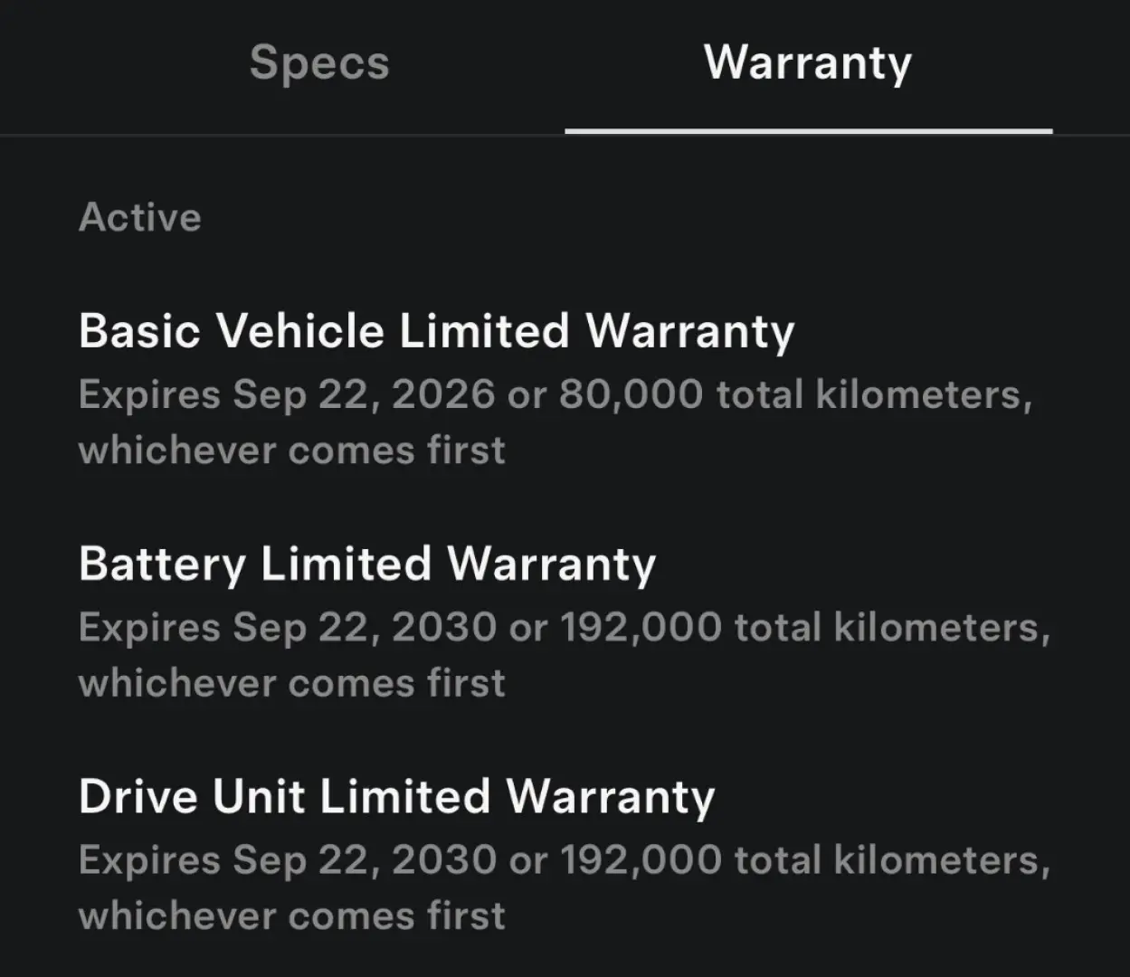Click the word Expires under Basic Vehicle warranty
This screenshot has height=977, width=1130.
point(149,395)
